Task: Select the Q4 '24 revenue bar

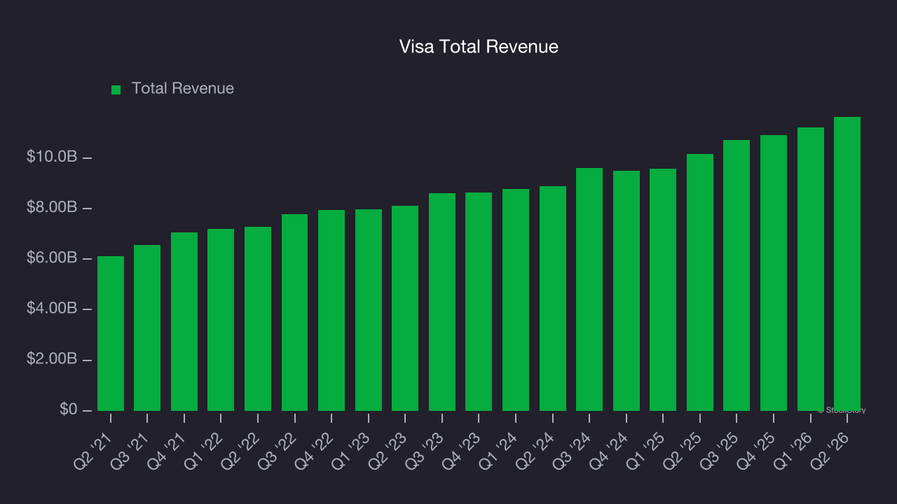Action: 626,290
